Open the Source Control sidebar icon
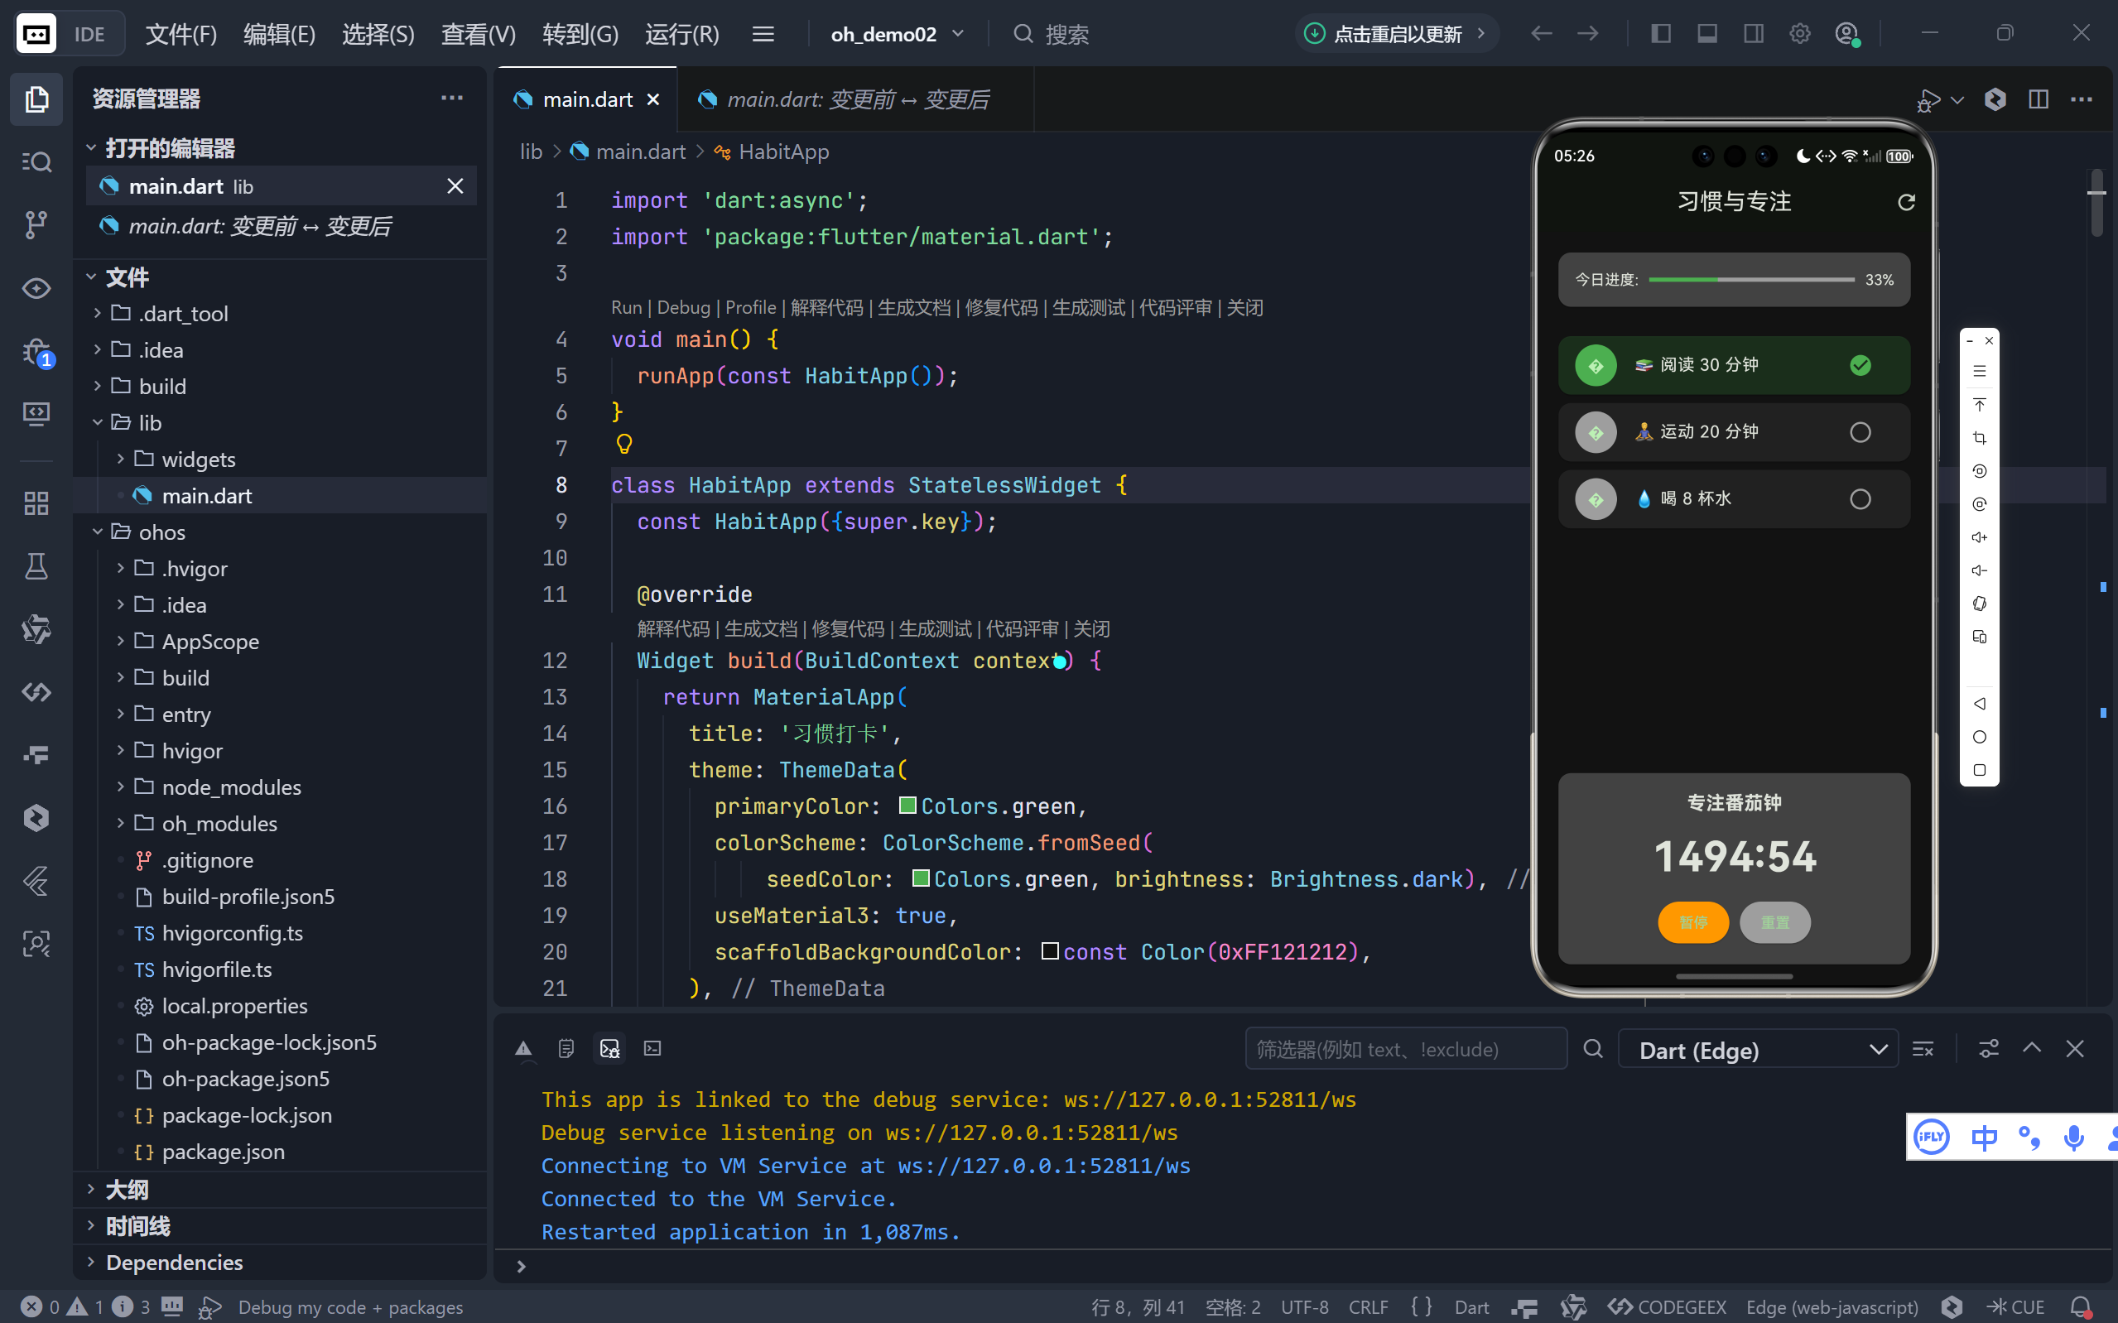 [x=36, y=225]
